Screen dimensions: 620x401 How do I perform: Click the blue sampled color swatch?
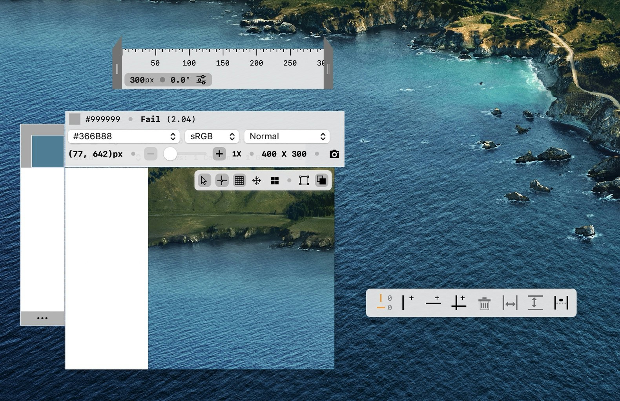[x=47, y=151]
